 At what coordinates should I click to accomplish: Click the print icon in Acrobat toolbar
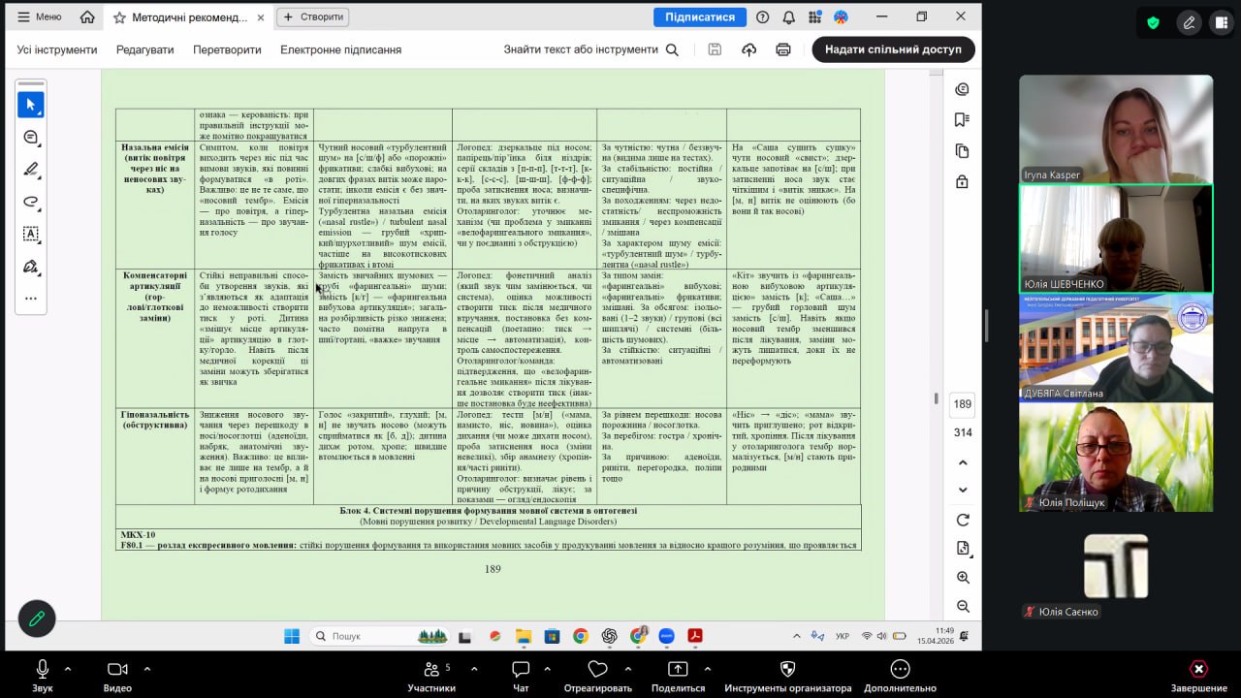pyautogui.click(x=783, y=49)
